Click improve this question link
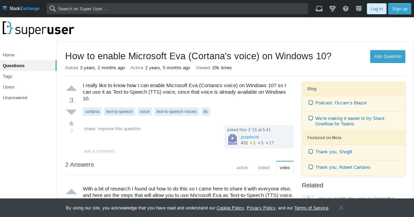Viewport: 414px width, 217px height. 119,129
